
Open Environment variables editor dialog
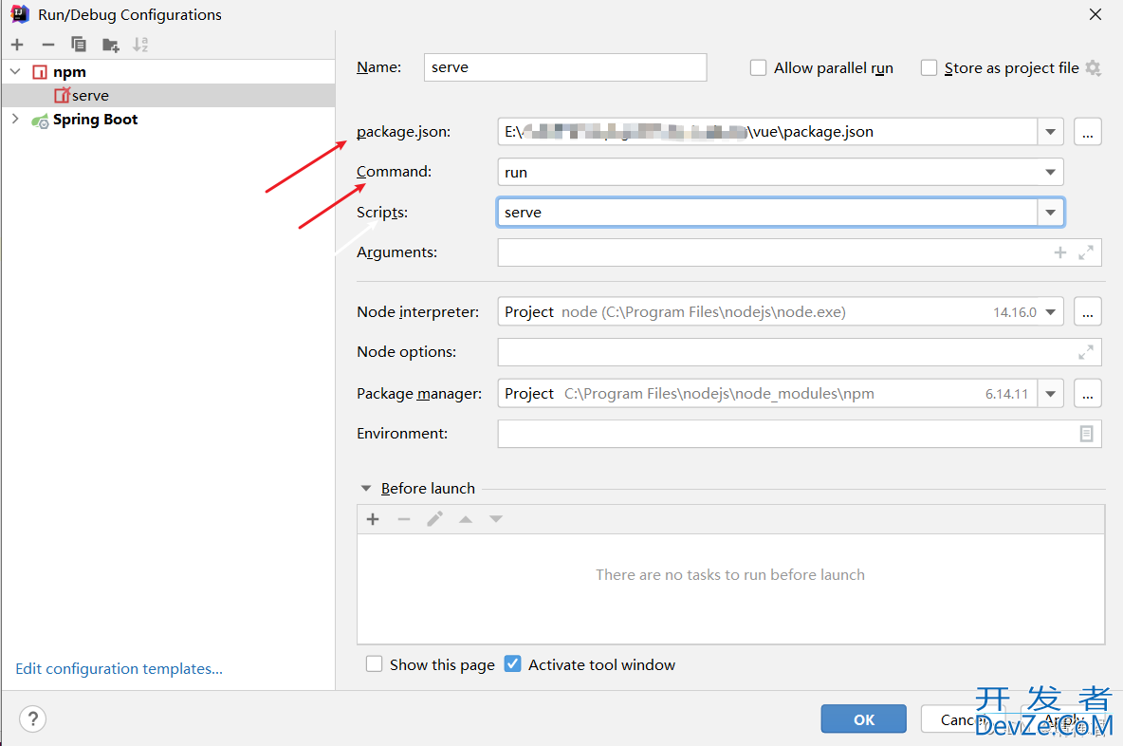click(x=1086, y=434)
